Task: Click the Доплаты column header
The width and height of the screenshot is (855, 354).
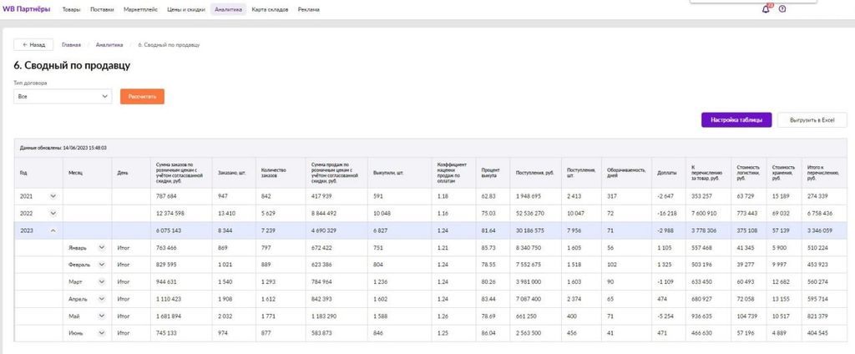Action: pos(669,172)
